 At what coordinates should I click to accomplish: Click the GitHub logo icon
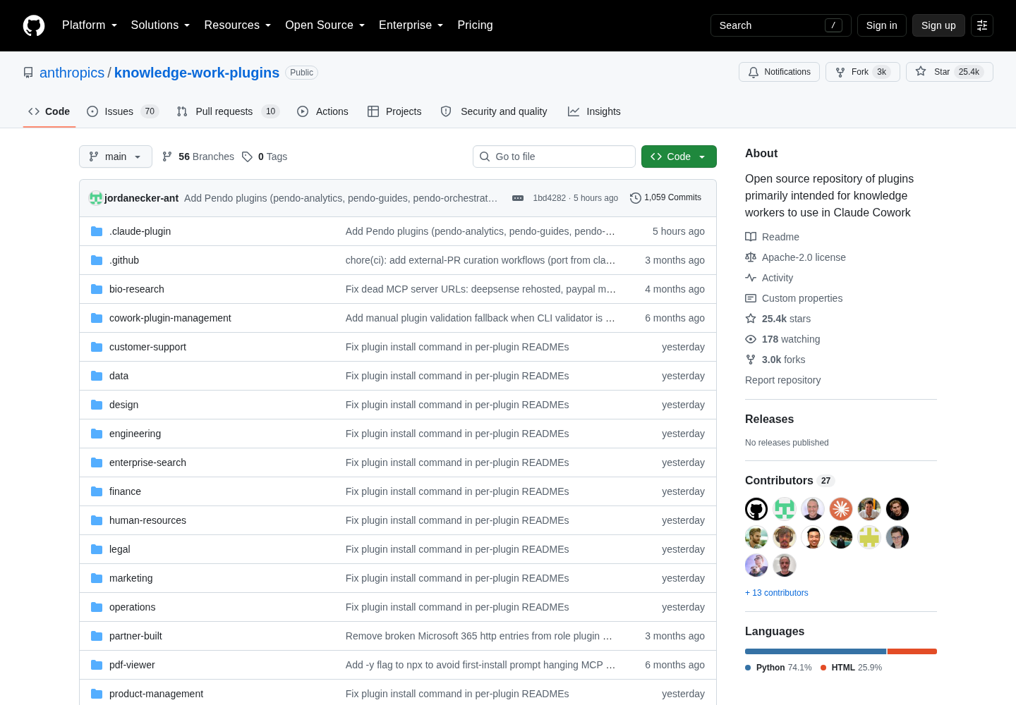click(34, 25)
